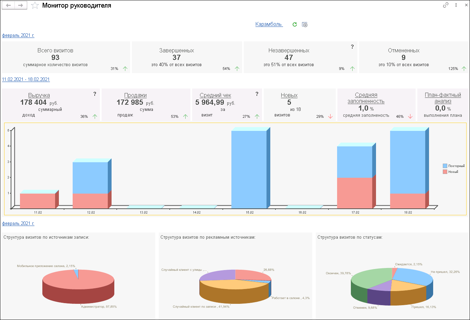Screen dimensions: 470x320
Task: Open the three-dot more options menu
Action: 456,5
